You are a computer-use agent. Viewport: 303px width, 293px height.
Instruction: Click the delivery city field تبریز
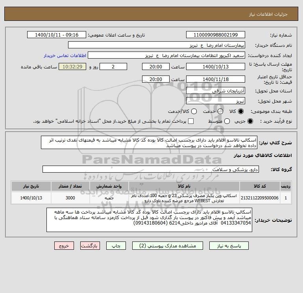tap(216, 101)
